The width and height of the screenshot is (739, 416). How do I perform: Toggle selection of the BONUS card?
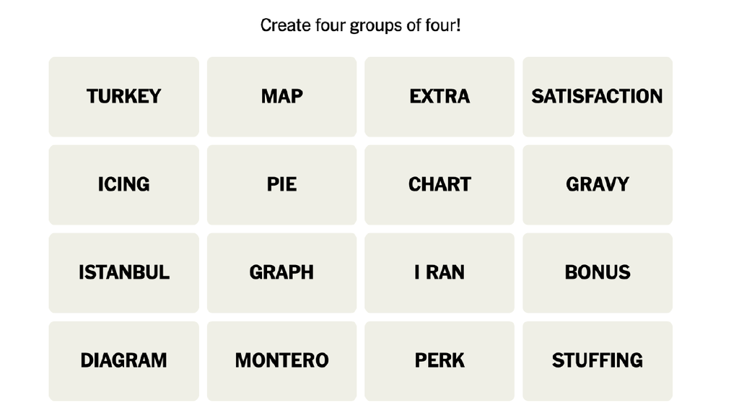pos(597,273)
